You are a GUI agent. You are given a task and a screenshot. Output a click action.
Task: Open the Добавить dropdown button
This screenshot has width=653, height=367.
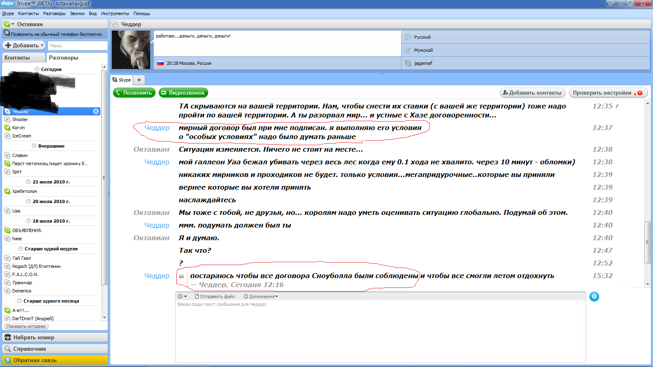coord(24,45)
